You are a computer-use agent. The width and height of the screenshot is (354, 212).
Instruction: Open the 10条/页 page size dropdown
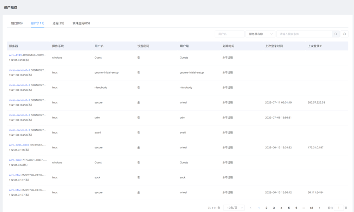click(x=234, y=208)
